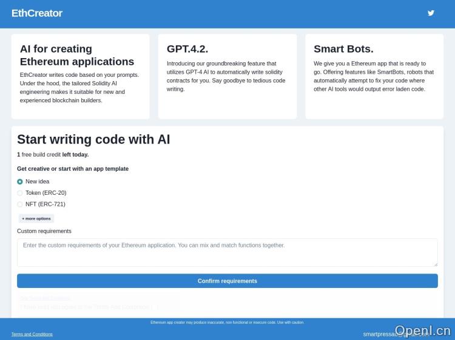Click the AI for creating Ethereum applications heading

77,55
